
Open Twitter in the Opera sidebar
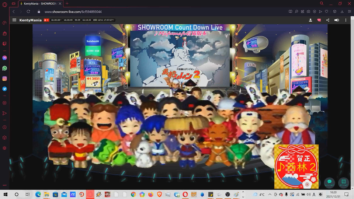(x=4, y=89)
